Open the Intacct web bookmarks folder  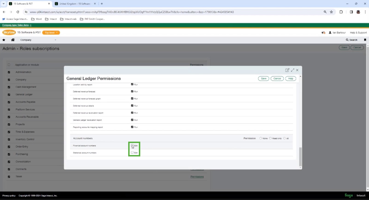click(x=68, y=19)
